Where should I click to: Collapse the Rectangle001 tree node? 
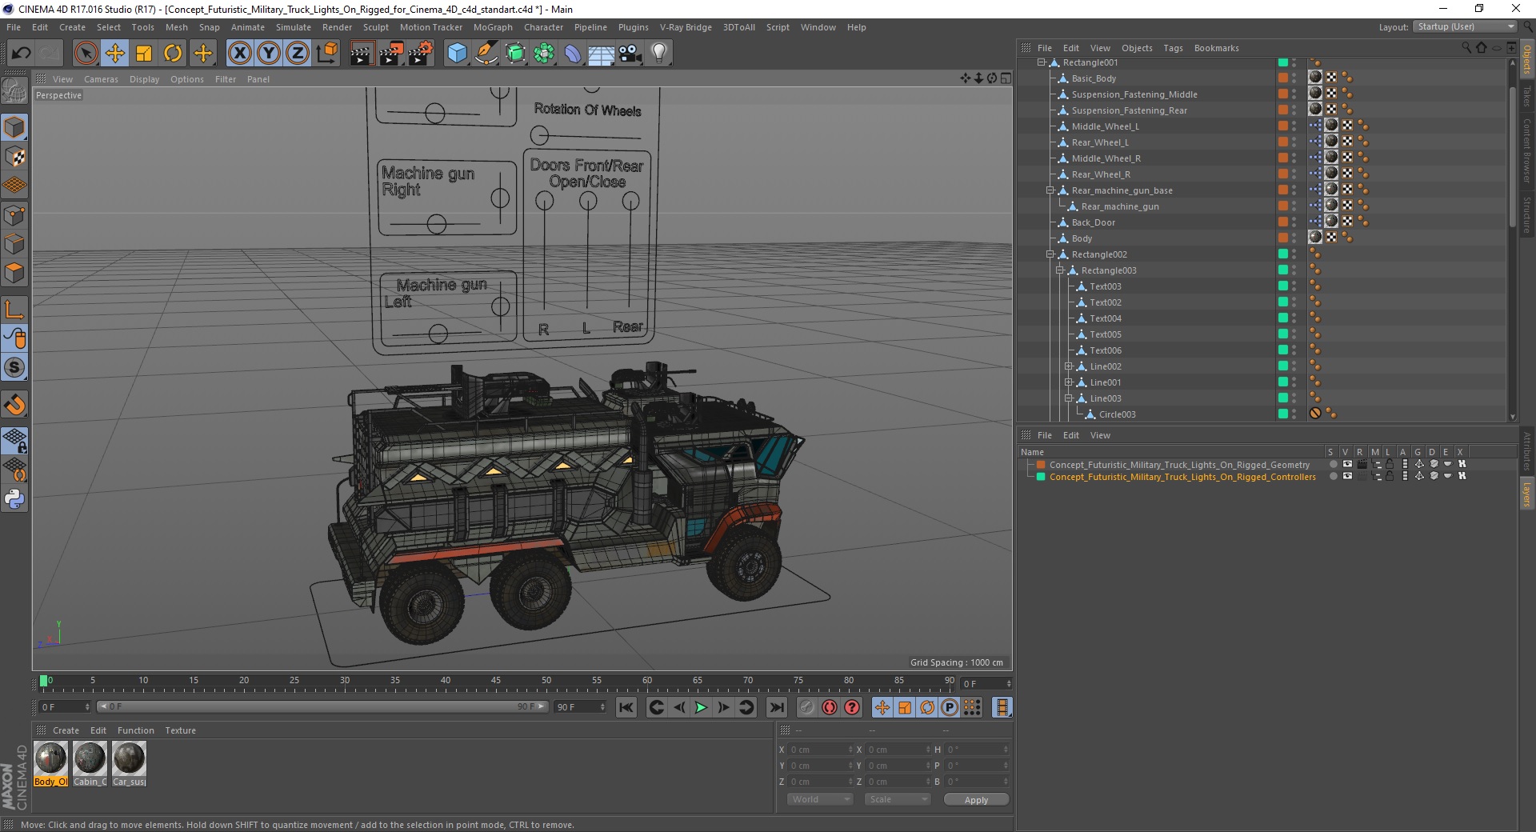pos(1042,62)
